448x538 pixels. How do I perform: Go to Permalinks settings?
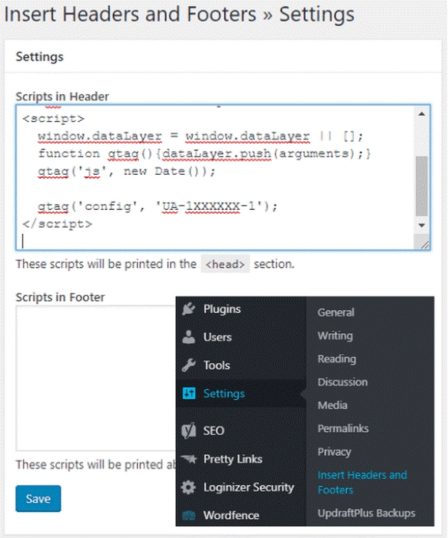click(x=343, y=428)
